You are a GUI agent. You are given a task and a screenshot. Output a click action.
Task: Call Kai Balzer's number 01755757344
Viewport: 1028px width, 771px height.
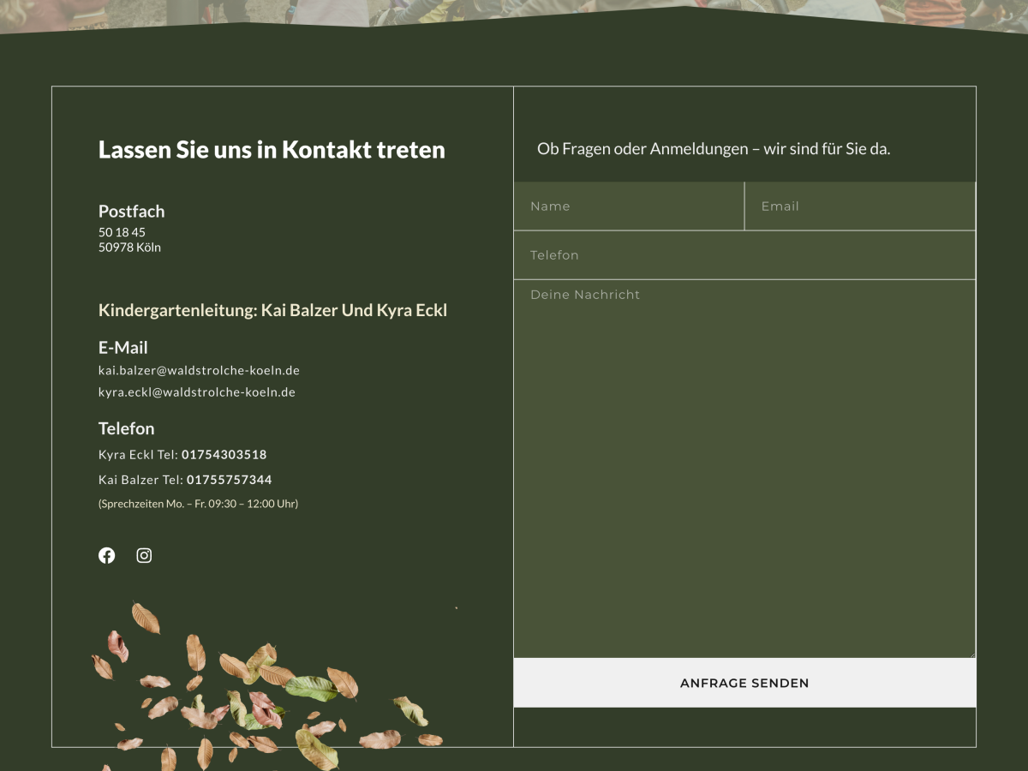[229, 480]
